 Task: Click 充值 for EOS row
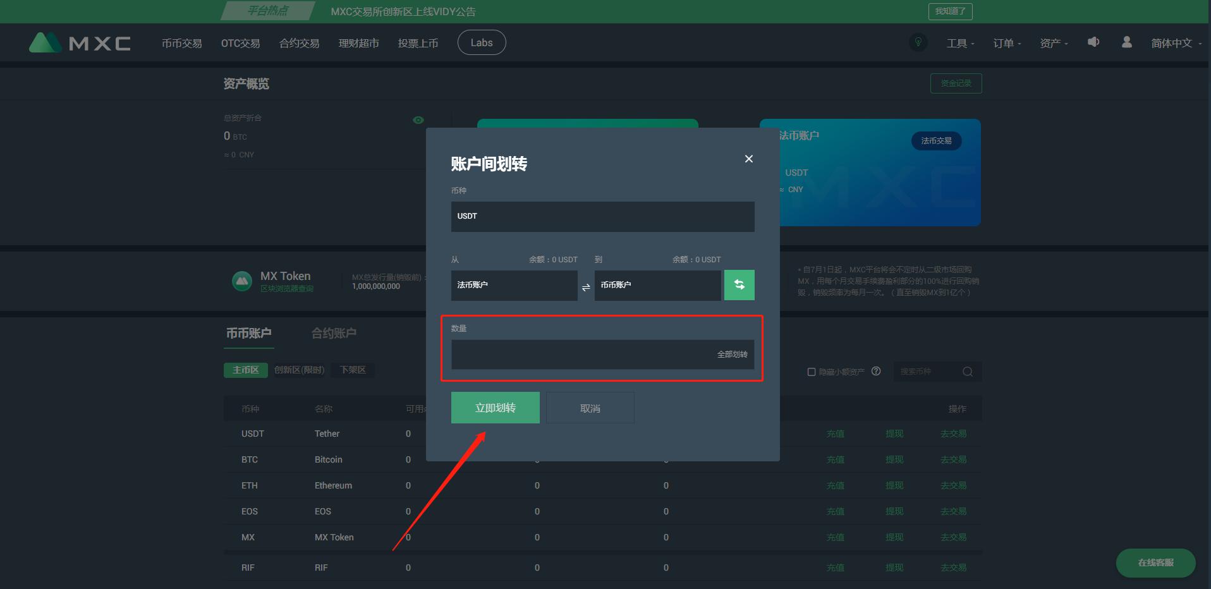click(835, 511)
